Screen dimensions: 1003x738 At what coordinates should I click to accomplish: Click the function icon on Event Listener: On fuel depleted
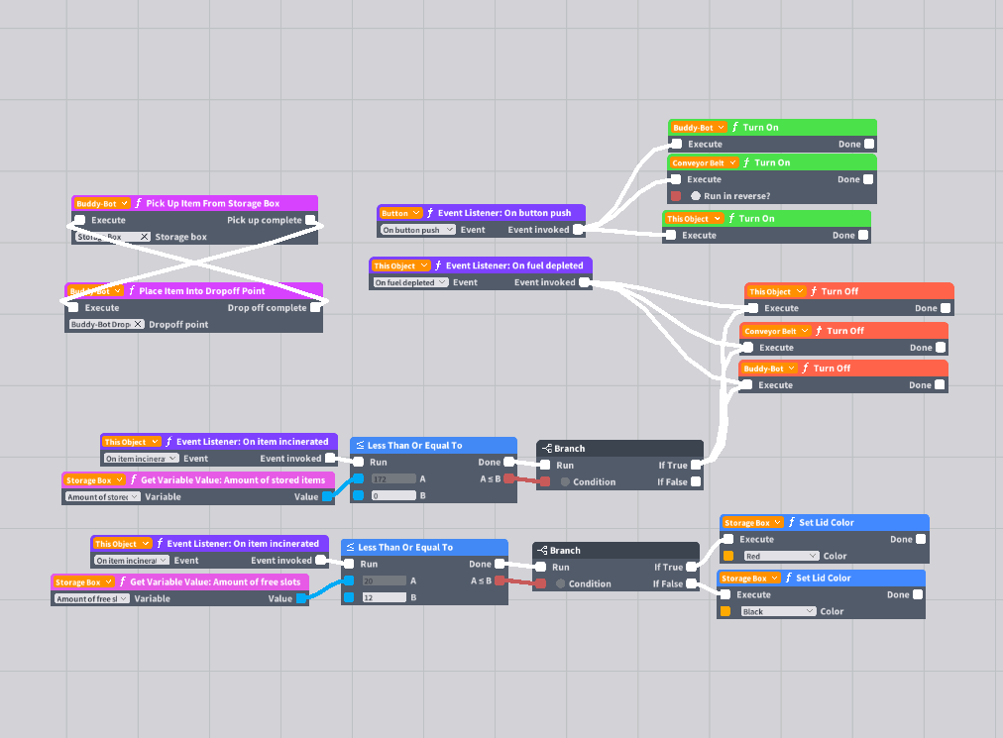coord(438,265)
